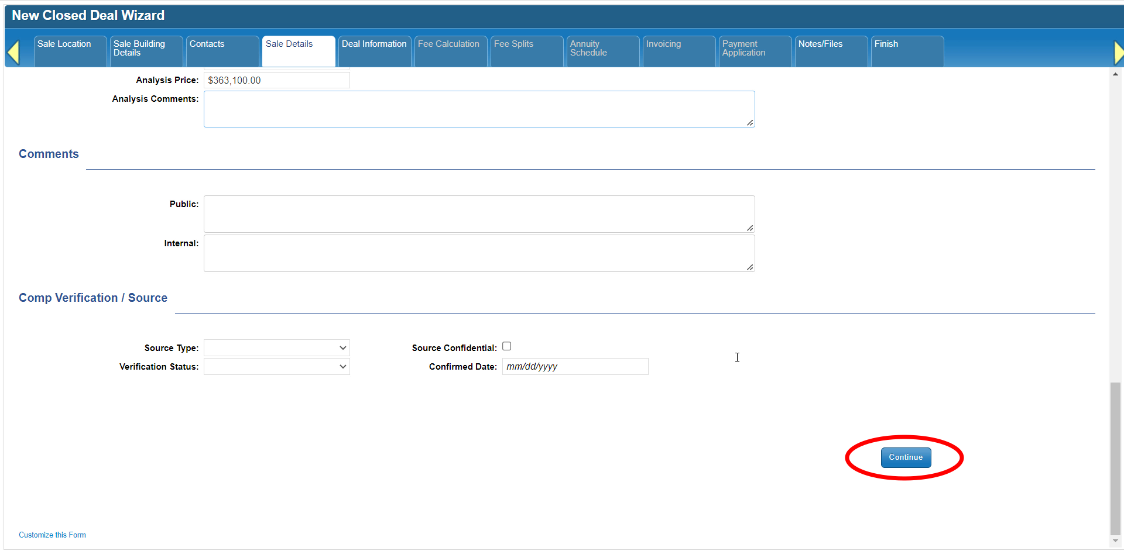Viewport: 1124px width, 551px height.
Task: Expand the Verification Status dropdown
Action: point(277,367)
